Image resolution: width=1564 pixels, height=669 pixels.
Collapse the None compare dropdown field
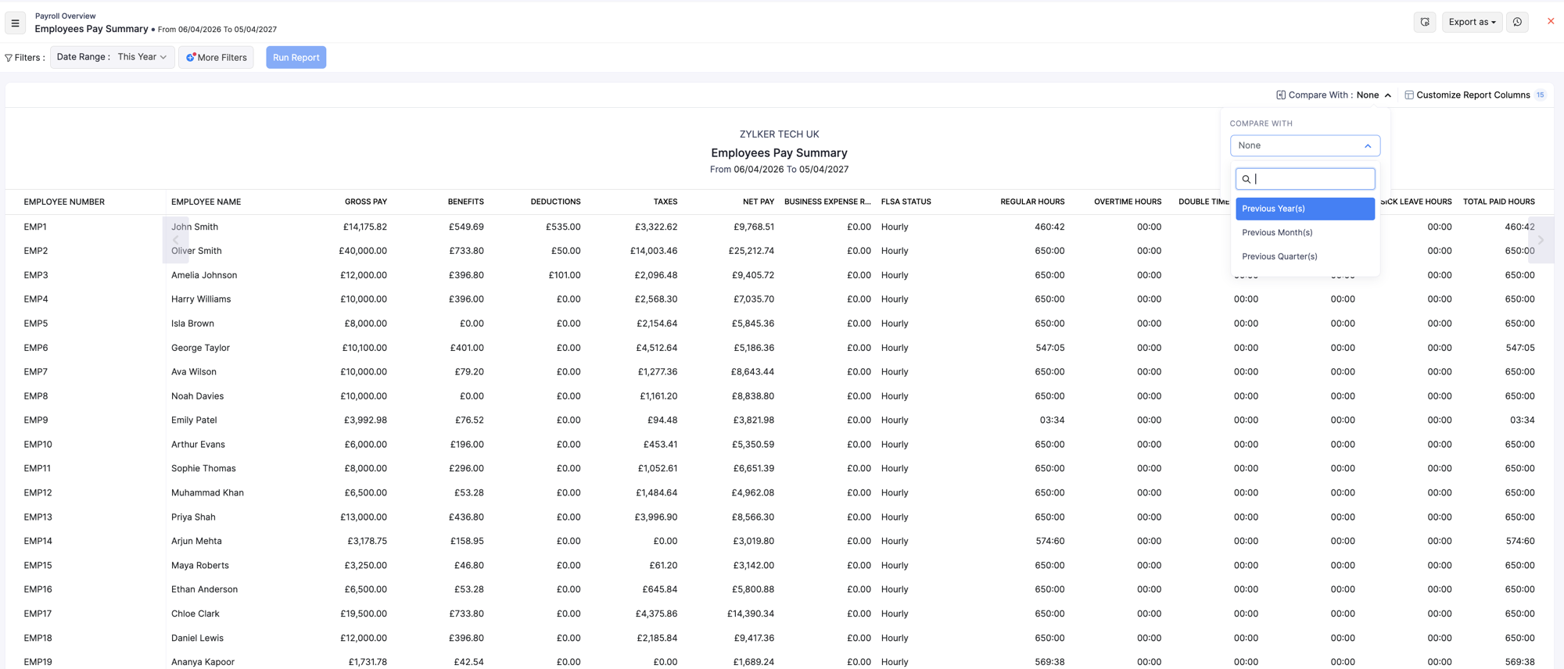click(x=1304, y=145)
